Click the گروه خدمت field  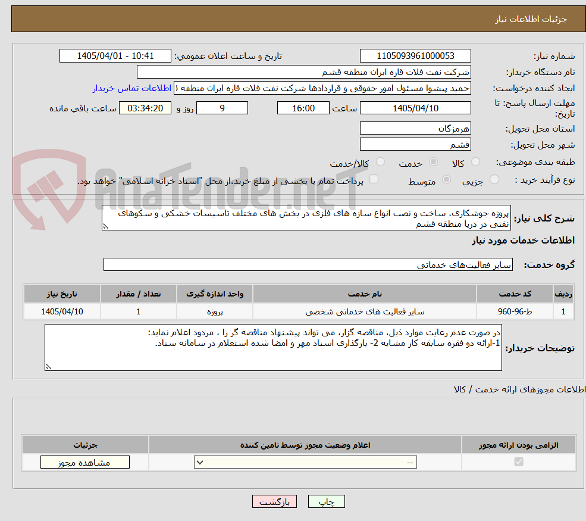pos(308,264)
